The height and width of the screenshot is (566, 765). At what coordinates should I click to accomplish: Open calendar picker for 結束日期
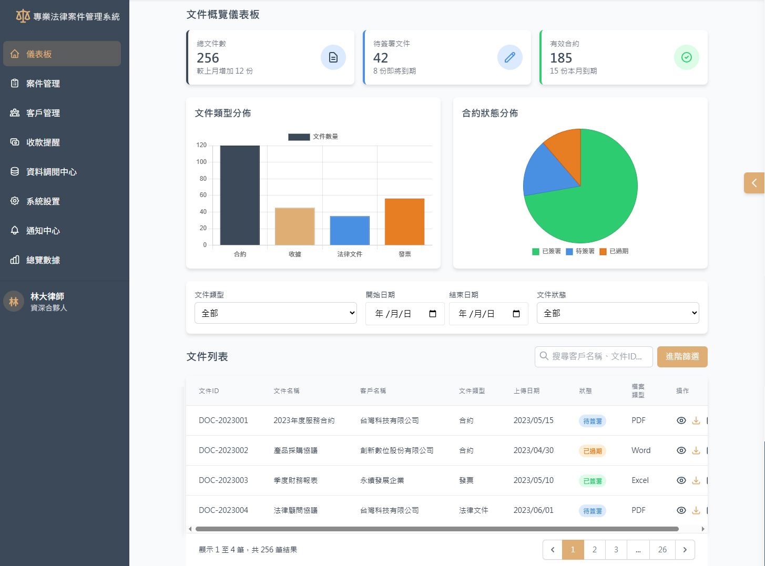(x=516, y=314)
